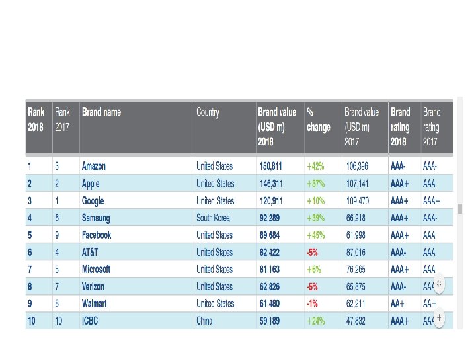Open the AT&T brand link
476x357 pixels.
point(90,252)
